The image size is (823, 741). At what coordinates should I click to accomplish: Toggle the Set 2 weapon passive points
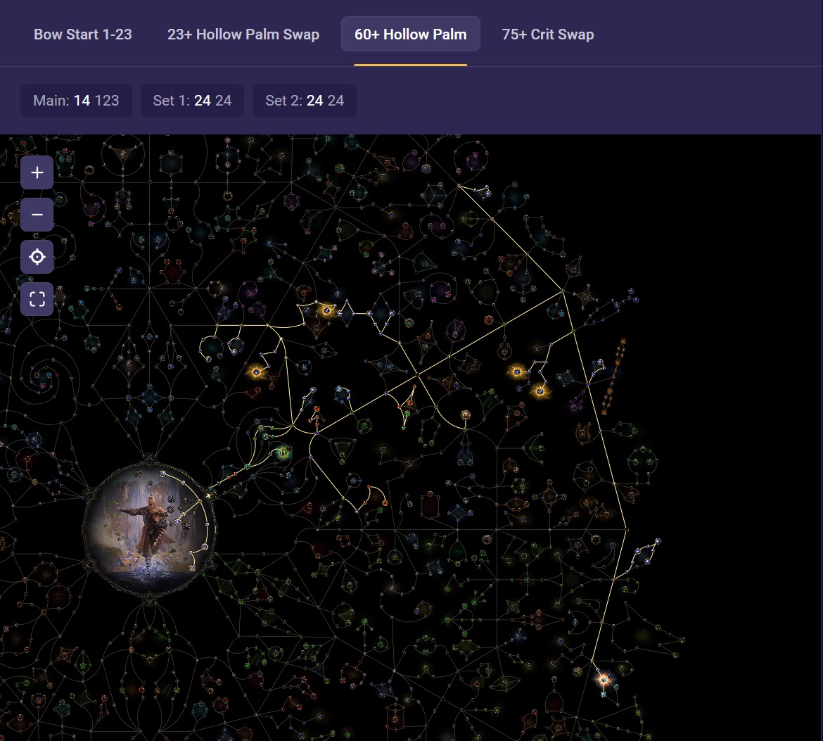coord(304,101)
